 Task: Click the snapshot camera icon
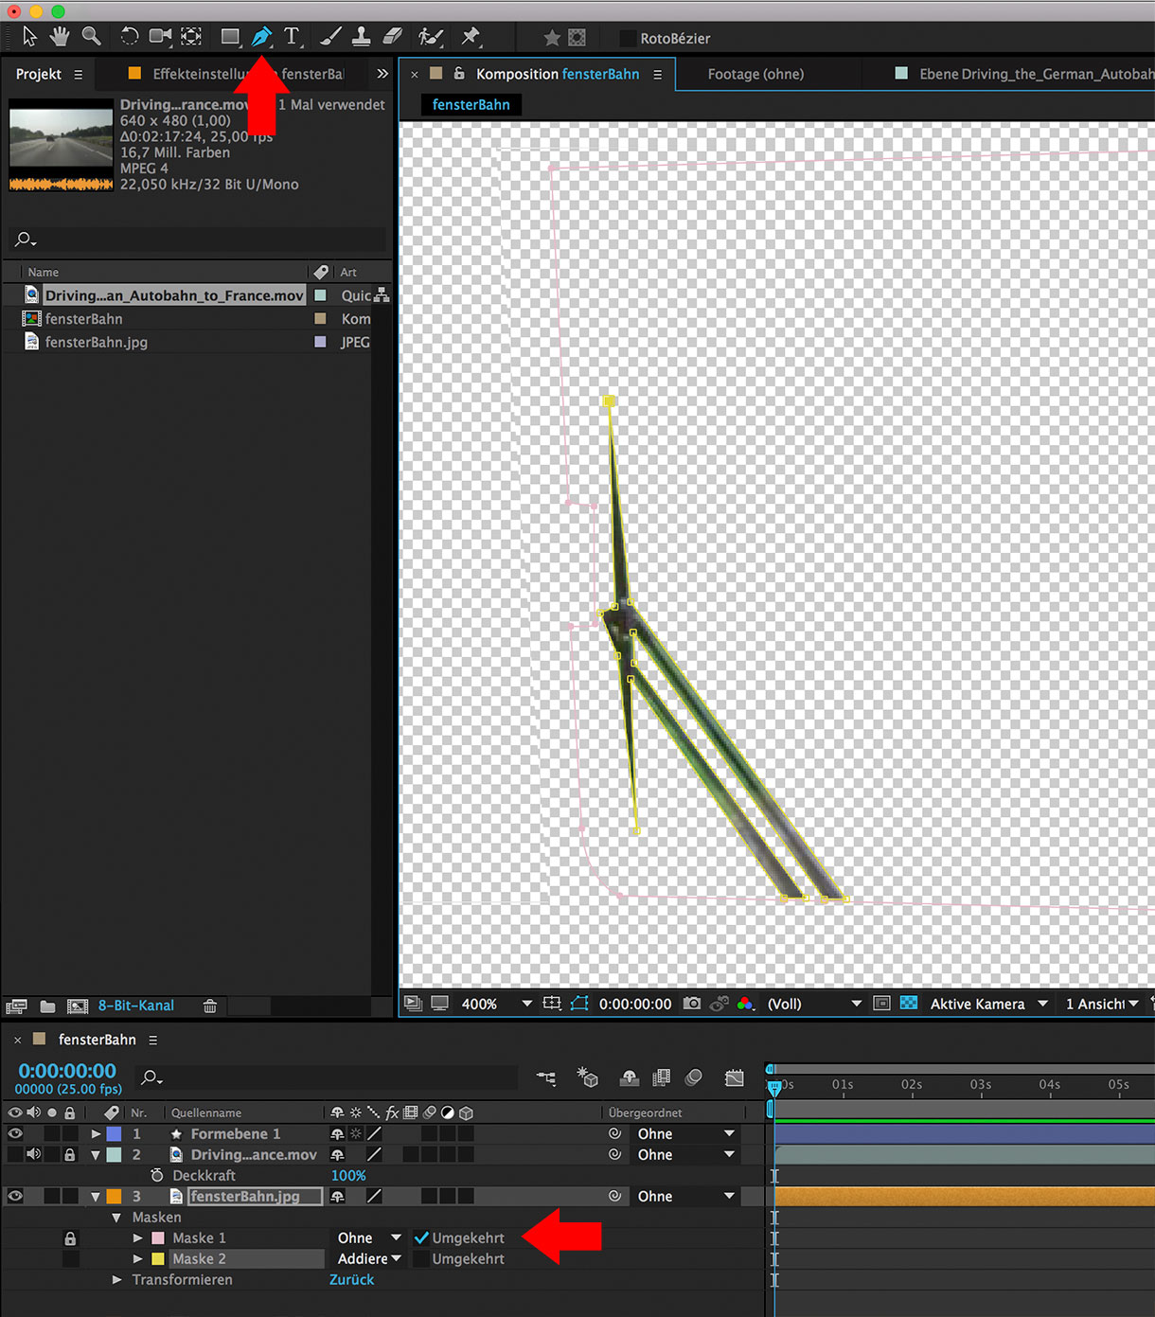[692, 1004]
